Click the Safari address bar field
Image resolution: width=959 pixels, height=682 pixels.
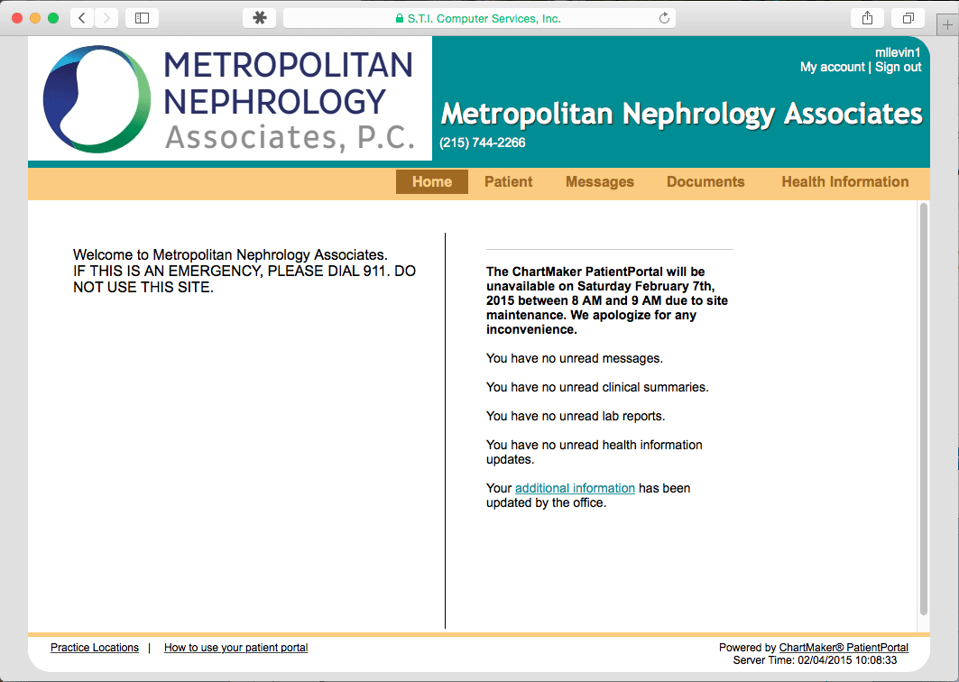[480, 18]
